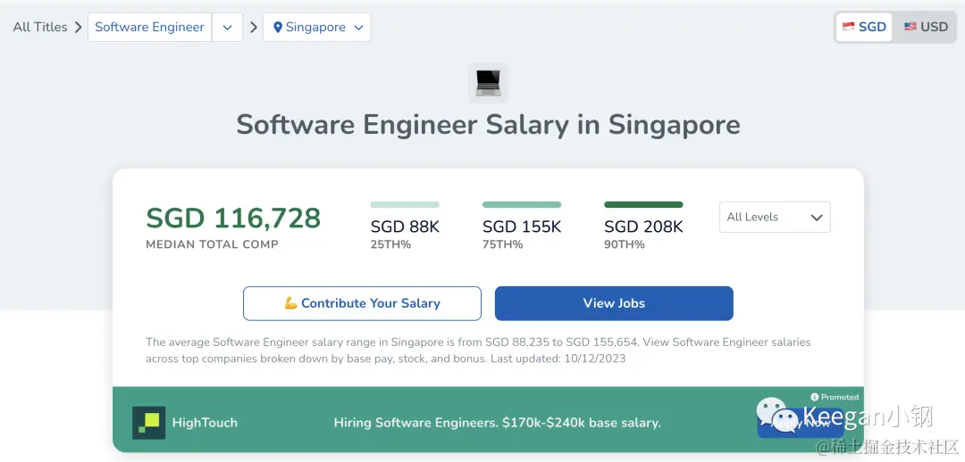
Task: Click Contribute Your Salary button
Action: [362, 303]
